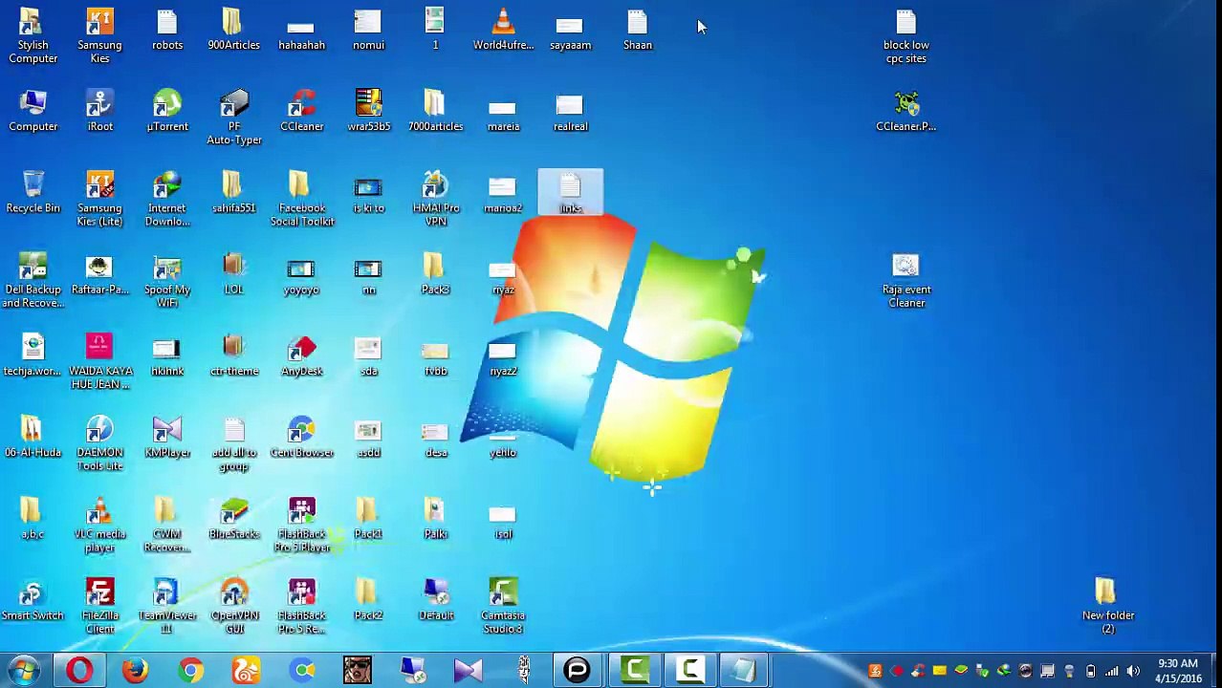Select the New folder (2) icon

1107,606
